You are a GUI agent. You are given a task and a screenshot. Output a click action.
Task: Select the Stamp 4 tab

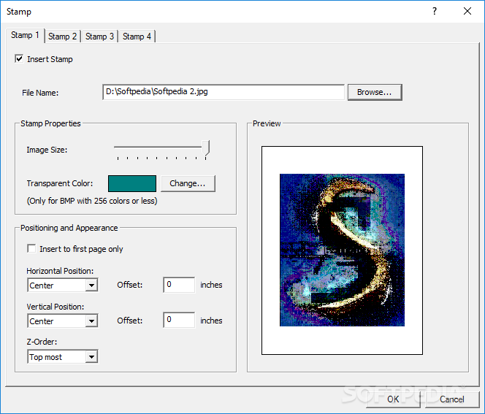(137, 37)
